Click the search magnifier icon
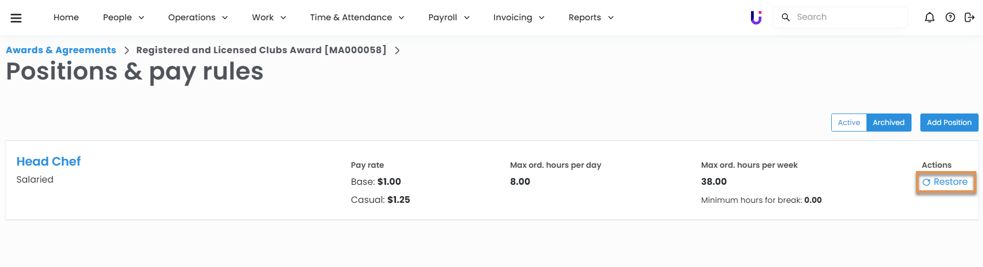This screenshot has width=983, height=267. pos(786,18)
